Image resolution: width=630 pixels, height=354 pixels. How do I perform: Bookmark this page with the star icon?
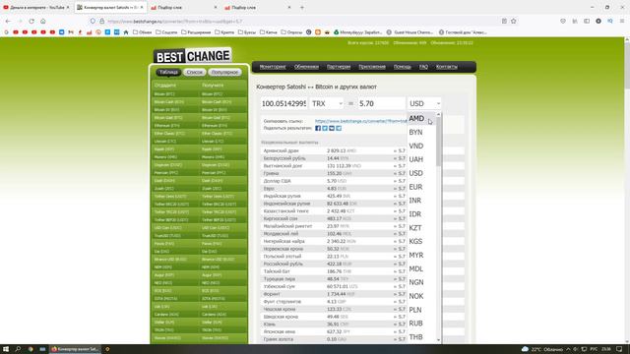click(514, 21)
